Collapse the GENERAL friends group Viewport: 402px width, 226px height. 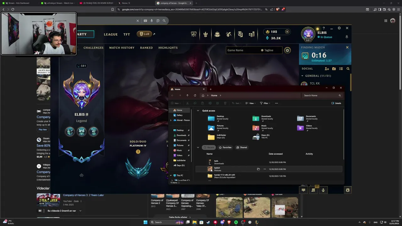pyautogui.click(x=302, y=76)
